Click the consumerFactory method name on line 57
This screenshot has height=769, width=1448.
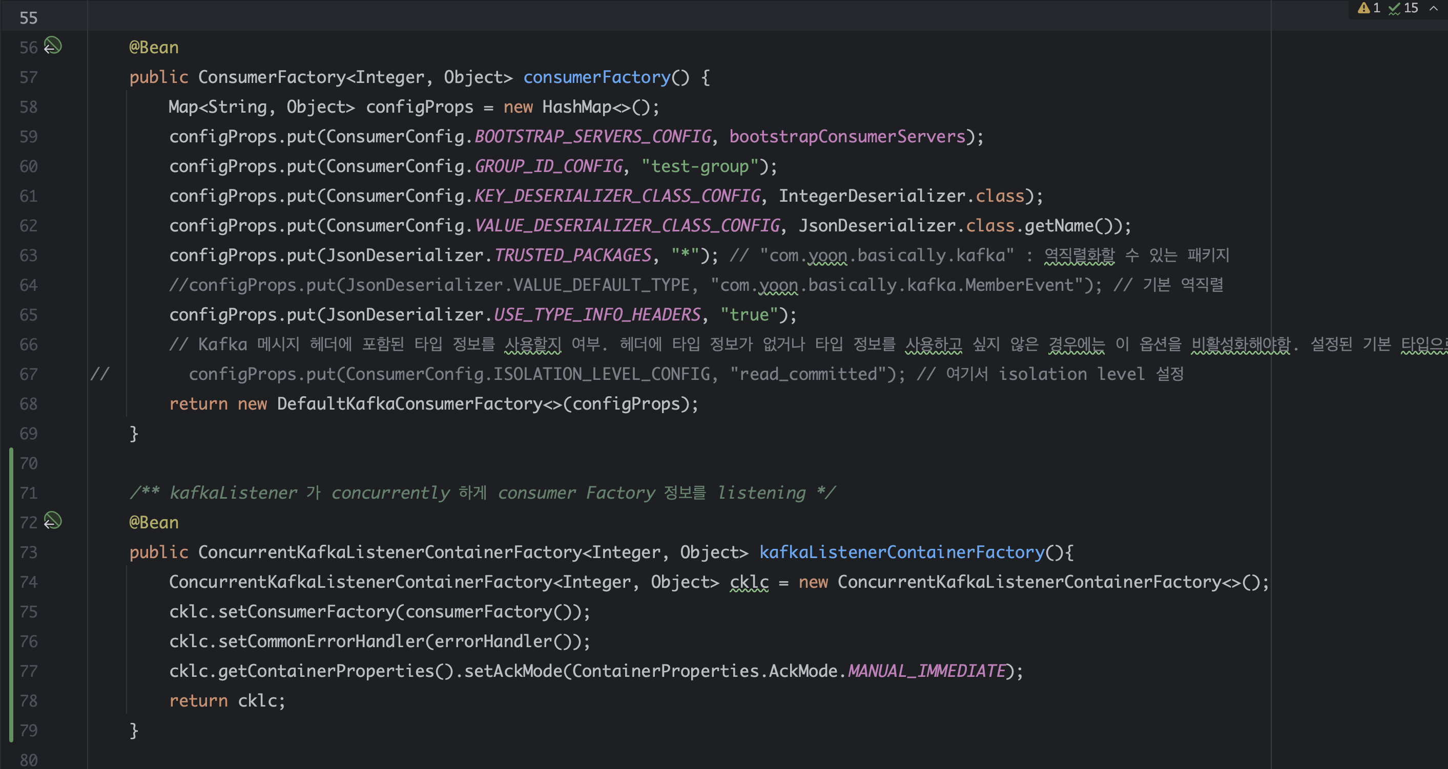click(x=597, y=77)
